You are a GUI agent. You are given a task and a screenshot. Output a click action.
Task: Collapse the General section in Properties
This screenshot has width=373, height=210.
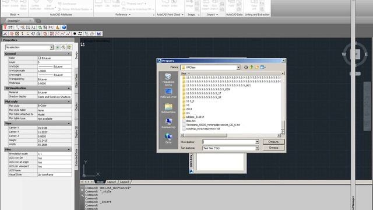pos(69,54)
